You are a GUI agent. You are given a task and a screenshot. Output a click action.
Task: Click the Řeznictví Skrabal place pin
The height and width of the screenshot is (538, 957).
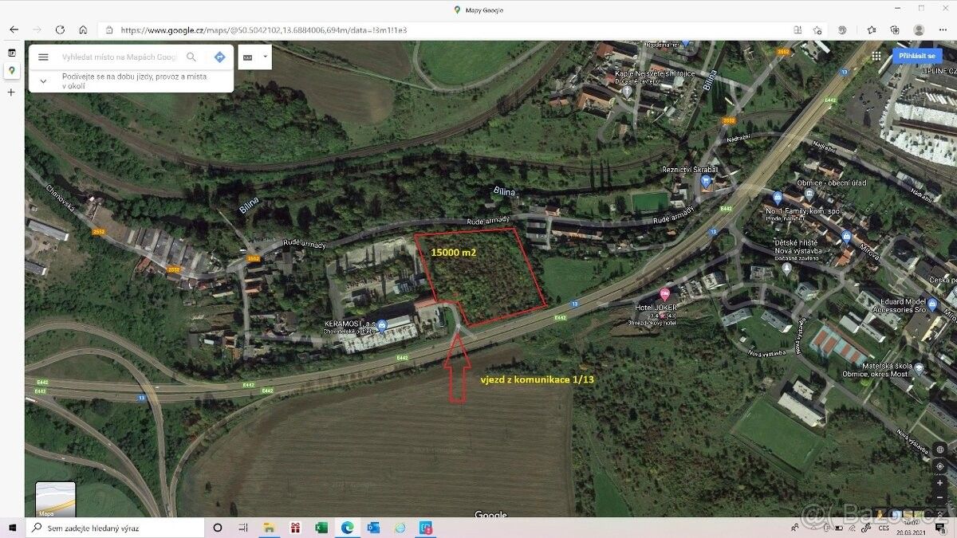[x=705, y=181]
